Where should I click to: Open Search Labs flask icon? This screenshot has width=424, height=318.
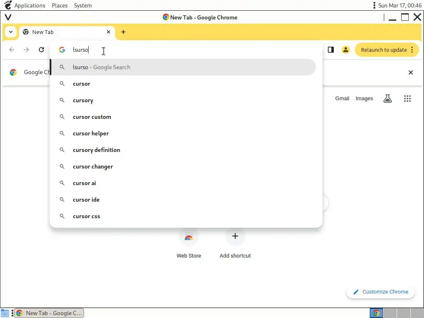tap(388, 99)
